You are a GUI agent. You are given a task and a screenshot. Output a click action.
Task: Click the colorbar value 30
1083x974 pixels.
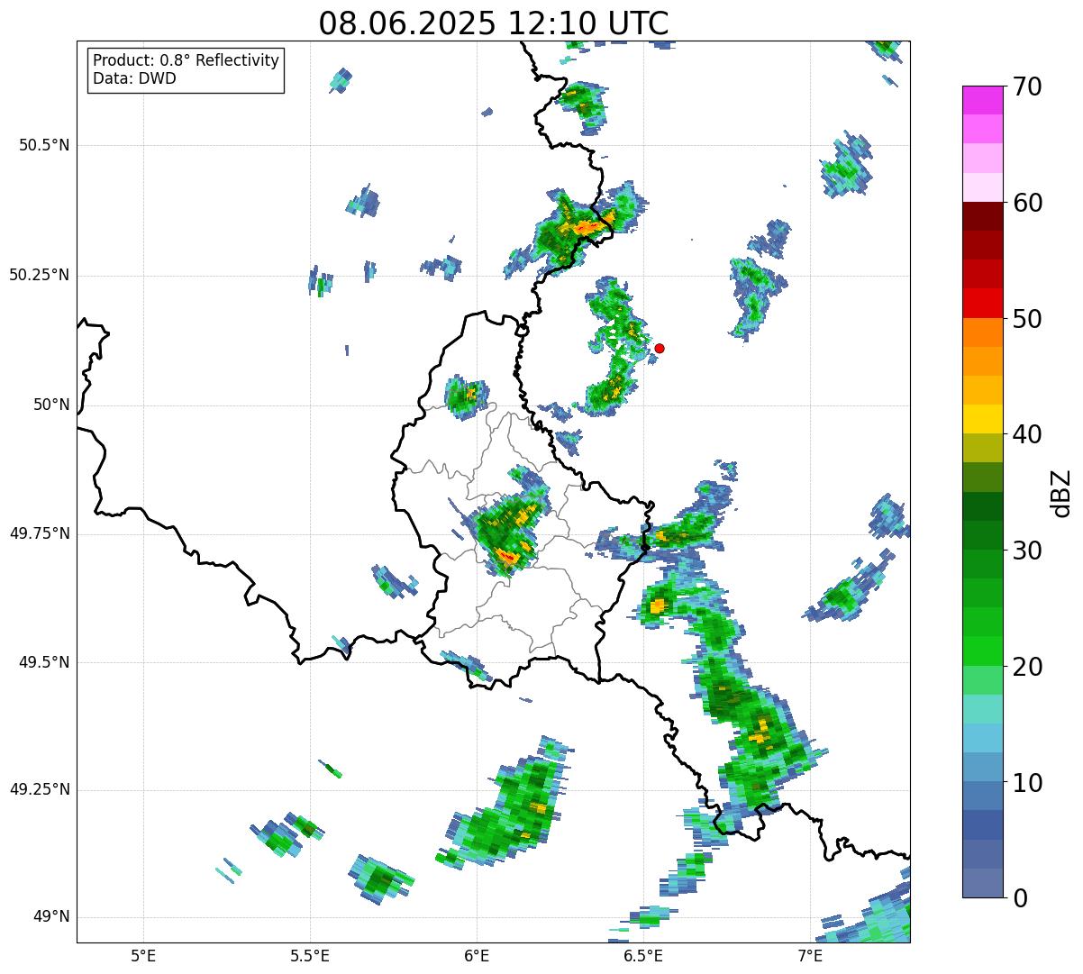coord(1027,551)
